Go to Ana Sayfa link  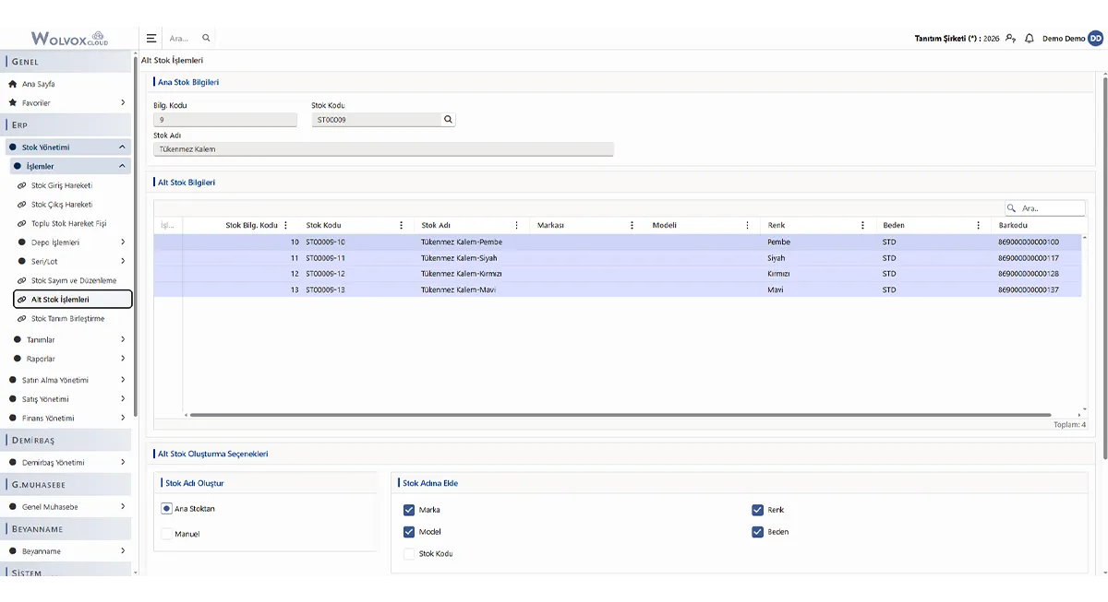[38, 84]
